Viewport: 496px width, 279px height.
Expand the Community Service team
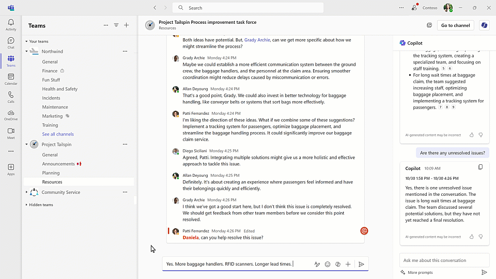click(x=27, y=192)
